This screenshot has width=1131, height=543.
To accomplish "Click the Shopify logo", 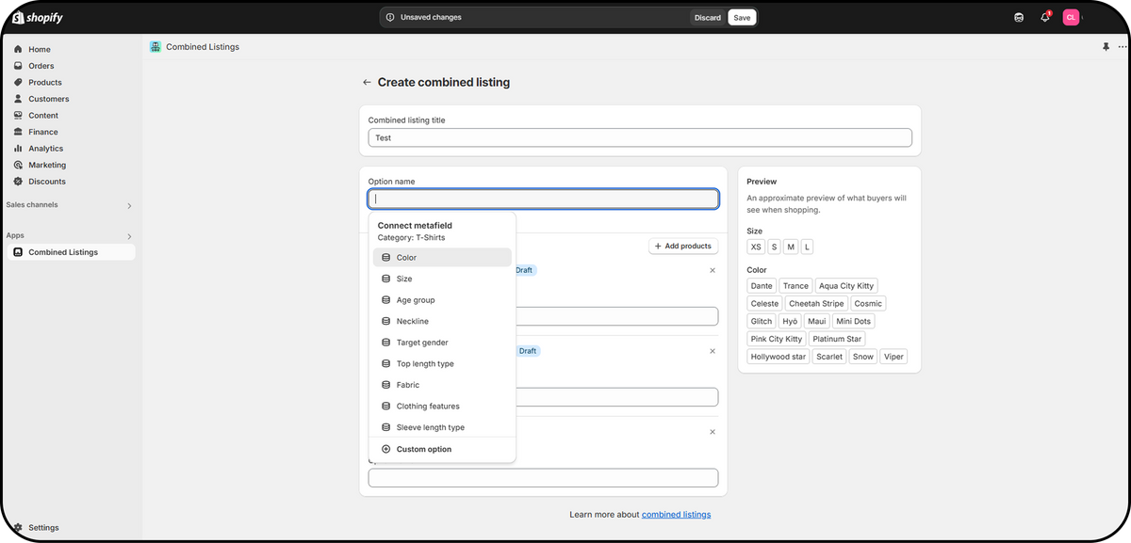I will pos(38,17).
